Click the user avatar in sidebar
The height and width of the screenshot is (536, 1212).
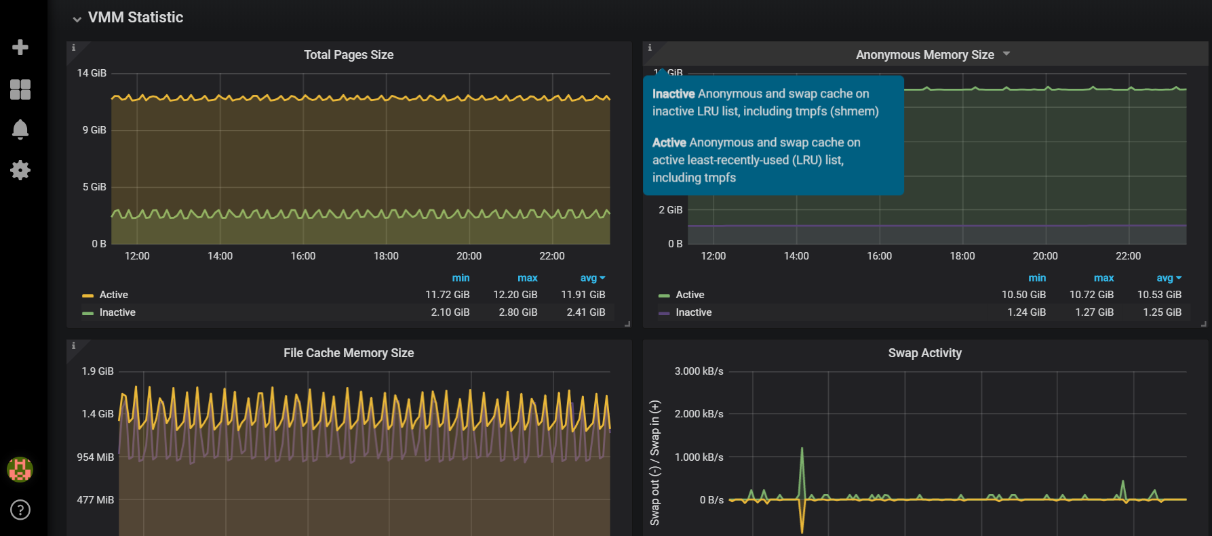point(20,469)
